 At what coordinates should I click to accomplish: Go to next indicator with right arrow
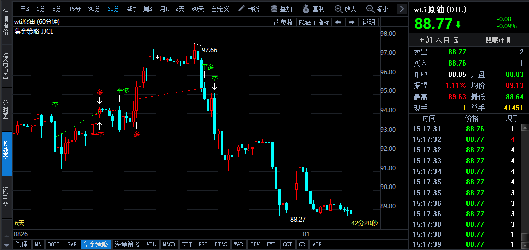click(351, 22)
